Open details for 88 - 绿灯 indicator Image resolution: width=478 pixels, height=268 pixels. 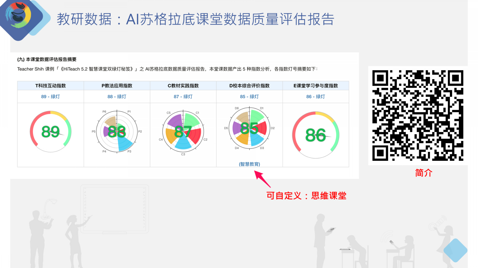[x=116, y=96]
